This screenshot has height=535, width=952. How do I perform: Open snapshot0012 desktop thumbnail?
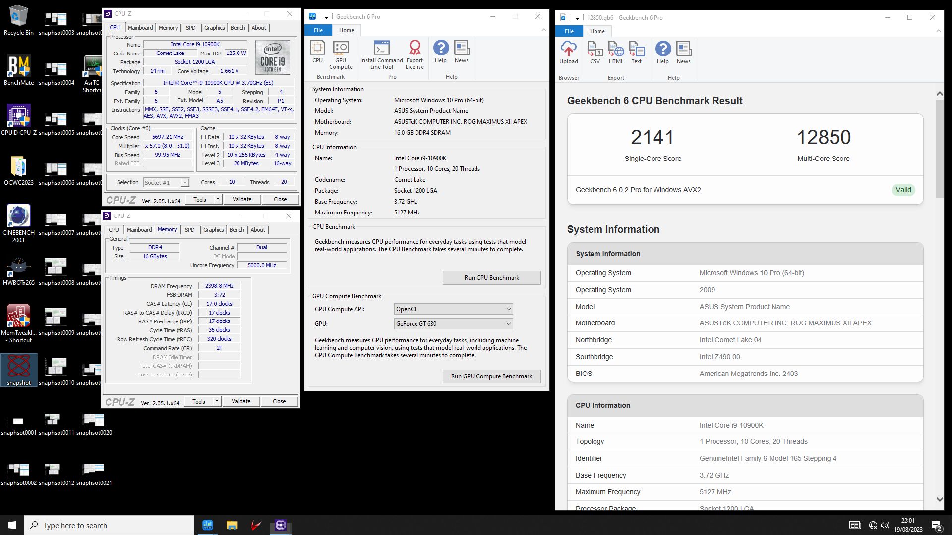coord(56,474)
